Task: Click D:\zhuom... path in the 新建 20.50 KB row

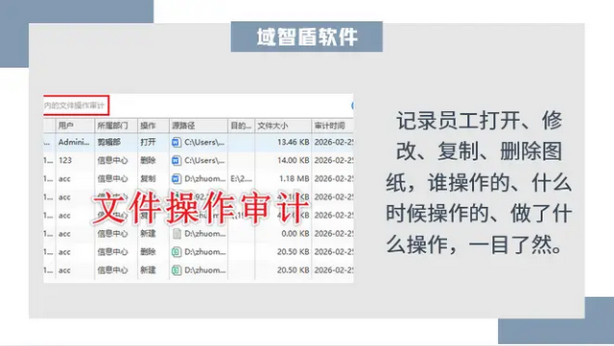Action: [205, 270]
